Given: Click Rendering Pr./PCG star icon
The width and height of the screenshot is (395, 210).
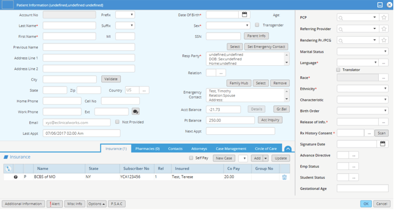Looking at the screenshot, I should click(x=384, y=40).
